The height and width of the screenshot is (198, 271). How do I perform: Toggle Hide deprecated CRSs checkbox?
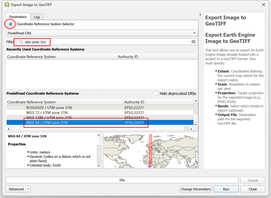[x=156, y=93]
